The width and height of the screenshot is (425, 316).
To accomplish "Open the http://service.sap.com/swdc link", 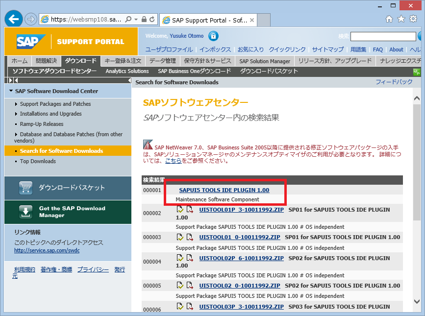I will pyautogui.click(x=47, y=250).
